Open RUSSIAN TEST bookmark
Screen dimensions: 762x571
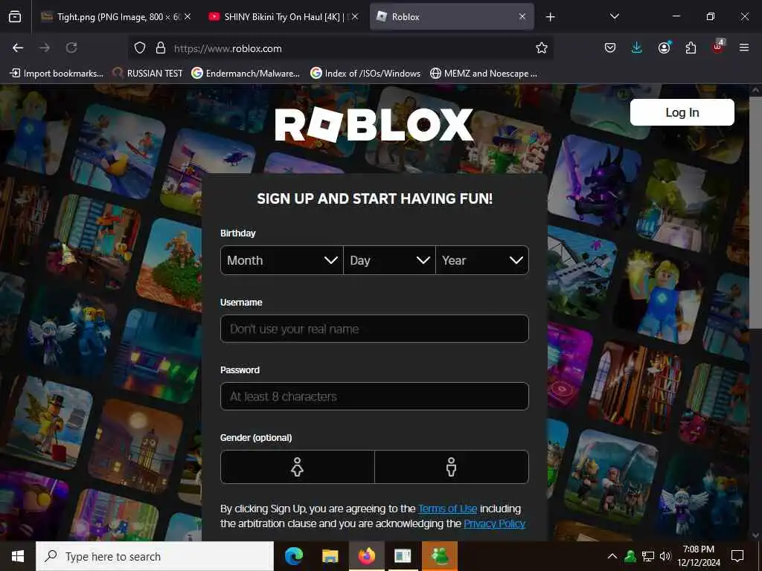[x=148, y=74]
